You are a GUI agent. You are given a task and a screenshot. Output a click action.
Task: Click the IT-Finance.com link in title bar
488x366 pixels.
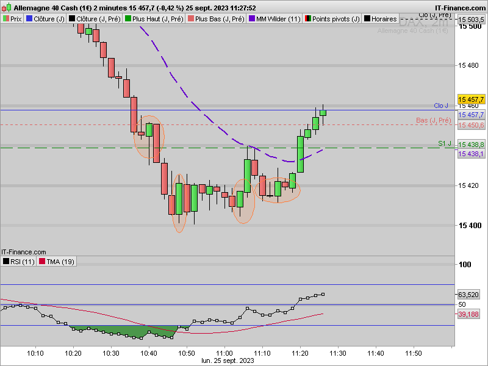click(x=460, y=8)
